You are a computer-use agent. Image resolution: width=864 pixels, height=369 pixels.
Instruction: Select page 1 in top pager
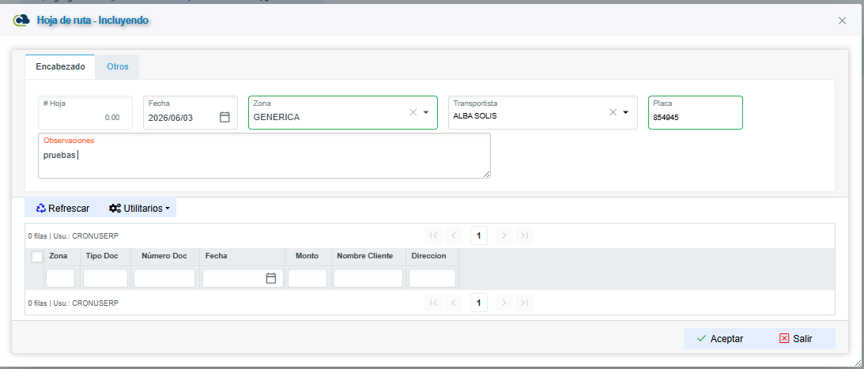[x=479, y=235]
